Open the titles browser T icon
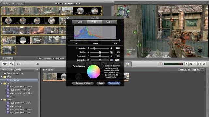 tap(195, 64)
